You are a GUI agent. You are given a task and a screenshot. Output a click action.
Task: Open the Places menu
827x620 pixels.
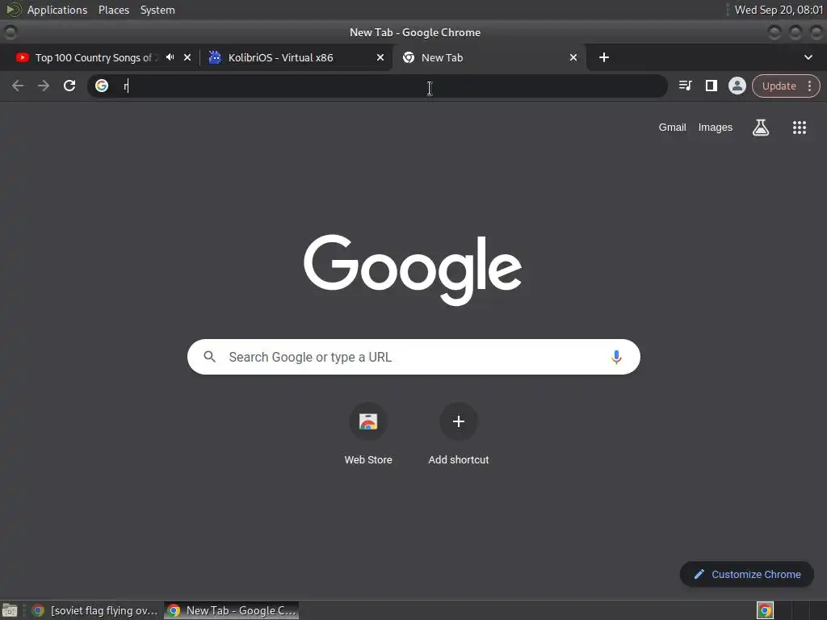(x=113, y=10)
